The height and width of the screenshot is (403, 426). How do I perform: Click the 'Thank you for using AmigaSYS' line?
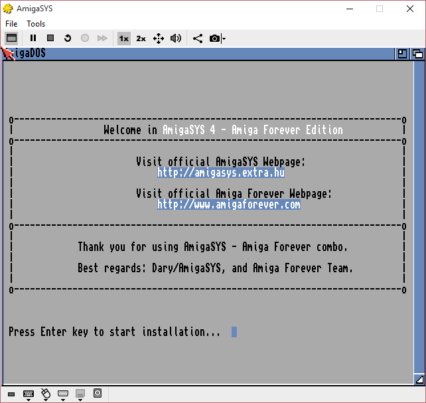213,247
